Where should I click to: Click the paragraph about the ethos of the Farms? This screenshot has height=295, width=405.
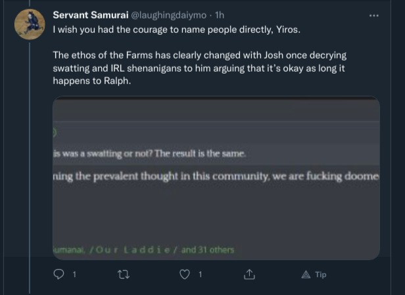[199, 68]
